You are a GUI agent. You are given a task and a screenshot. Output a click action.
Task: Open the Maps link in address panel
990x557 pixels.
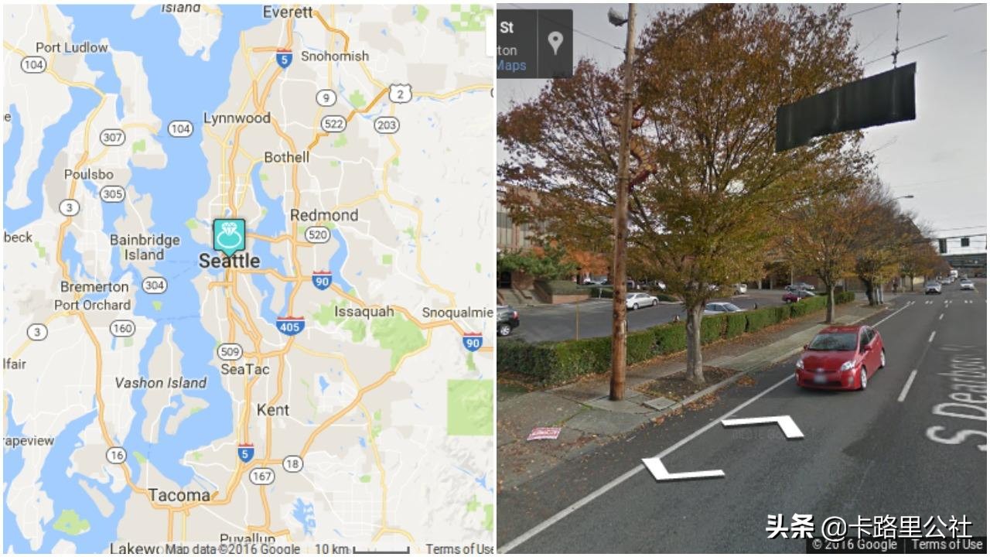[x=510, y=66]
